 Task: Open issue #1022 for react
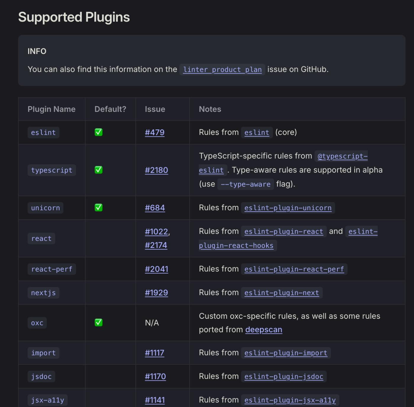coord(156,232)
